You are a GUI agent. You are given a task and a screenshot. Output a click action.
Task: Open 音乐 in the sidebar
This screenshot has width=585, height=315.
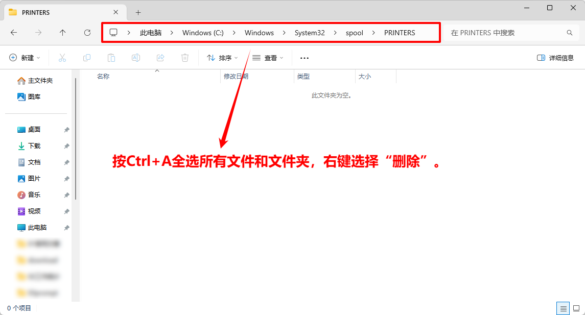[x=29, y=195]
